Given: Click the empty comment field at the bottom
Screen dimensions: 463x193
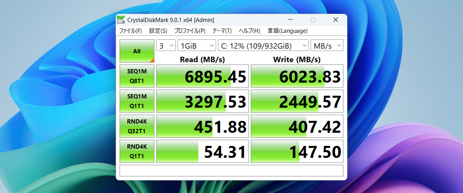Looking at the screenshot, I should click(x=231, y=170).
